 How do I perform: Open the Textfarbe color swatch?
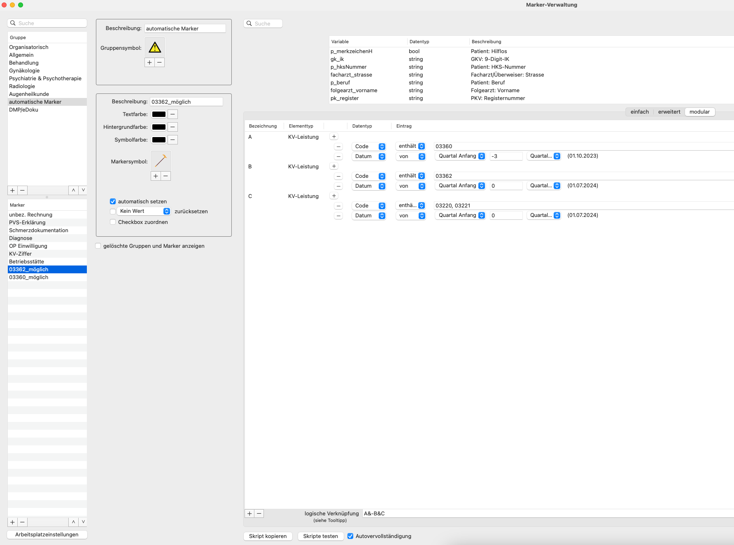pos(159,114)
